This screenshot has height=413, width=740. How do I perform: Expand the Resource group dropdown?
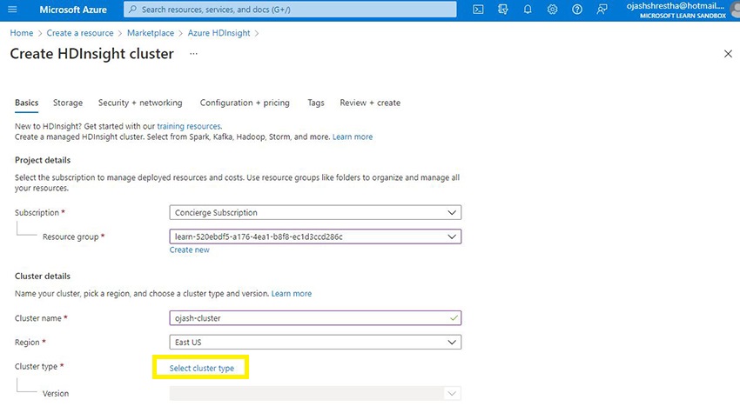click(x=314, y=236)
